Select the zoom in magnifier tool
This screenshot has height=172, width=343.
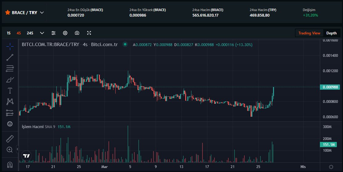click(x=10, y=150)
